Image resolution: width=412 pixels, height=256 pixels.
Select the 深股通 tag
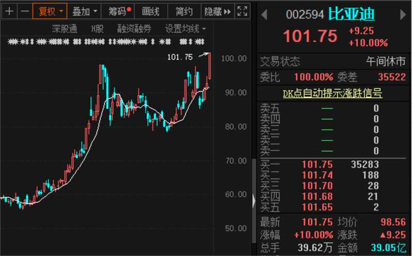[64, 29]
